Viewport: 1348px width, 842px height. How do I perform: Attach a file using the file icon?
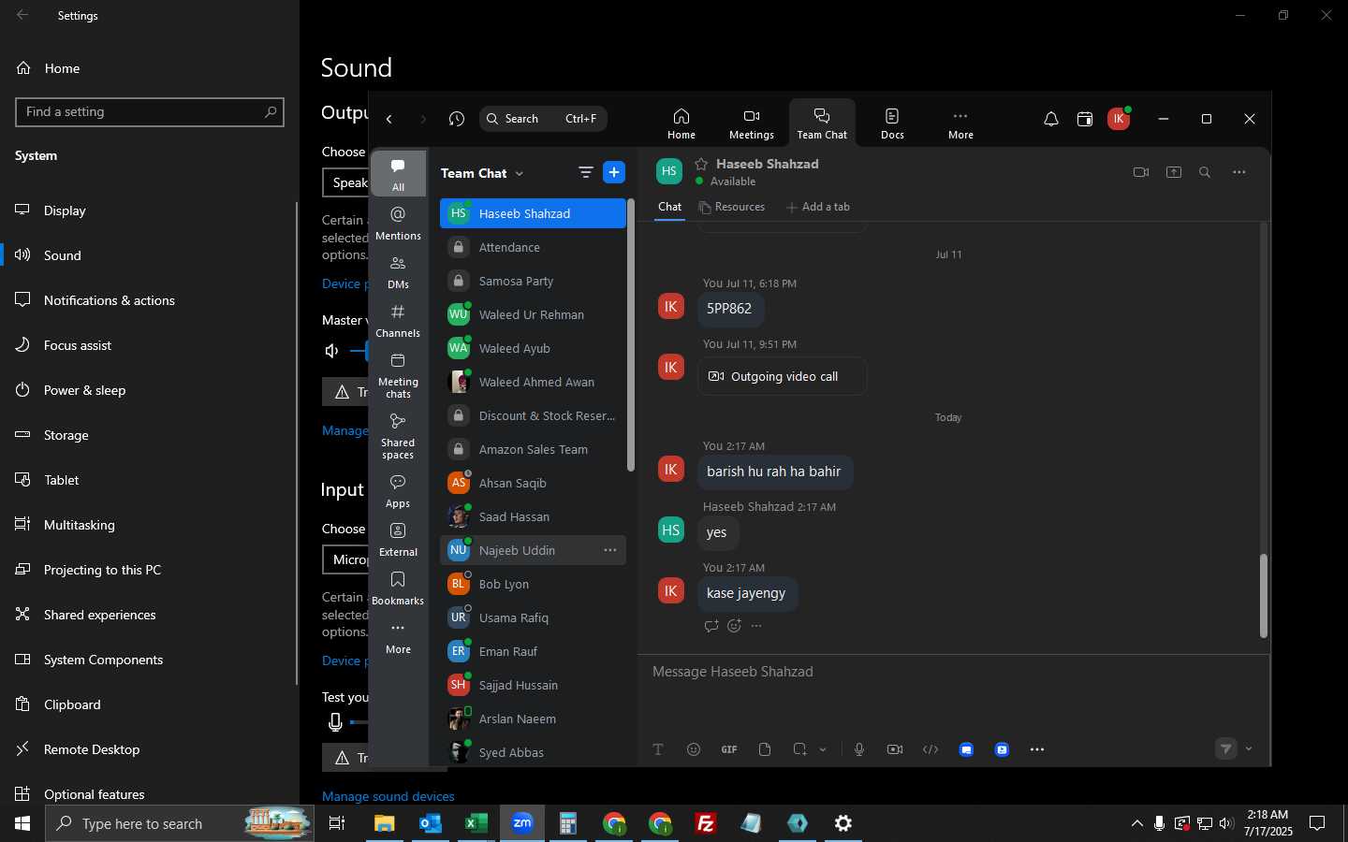765,749
